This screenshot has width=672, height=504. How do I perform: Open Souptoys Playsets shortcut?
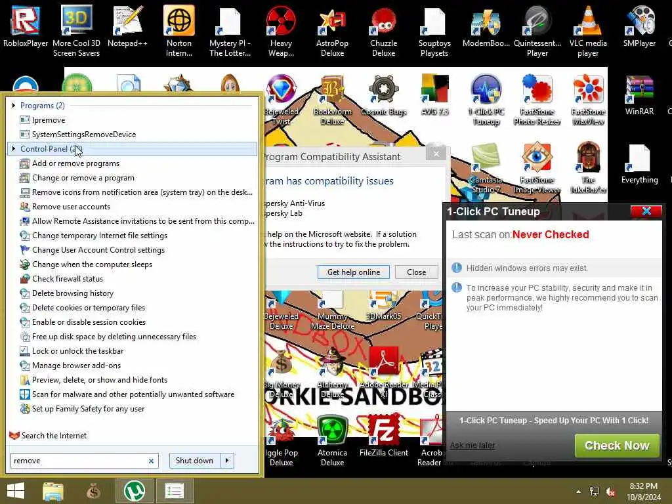pos(434,31)
